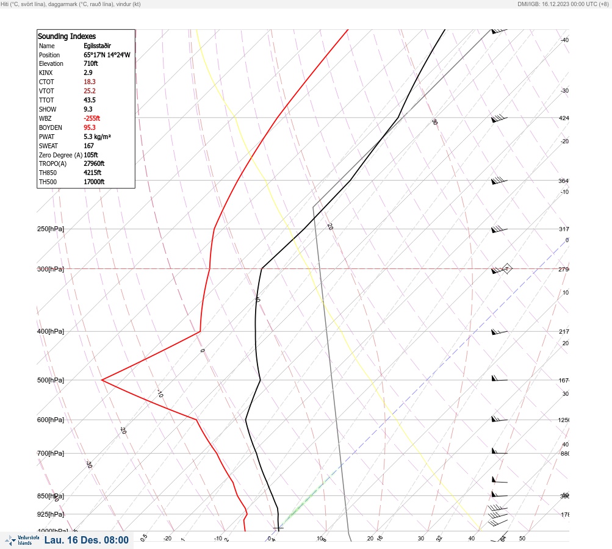Click the wind barb at 250 hPa
This screenshot has height=549, width=612.
(499, 229)
